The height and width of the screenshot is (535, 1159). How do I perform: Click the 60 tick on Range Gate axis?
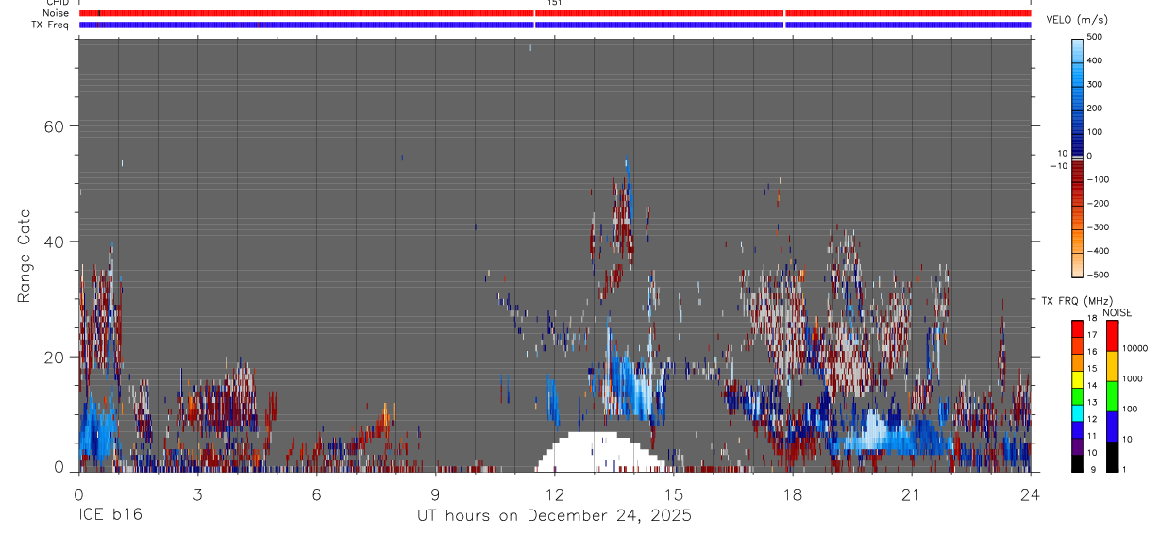click(x=55, y=126)
